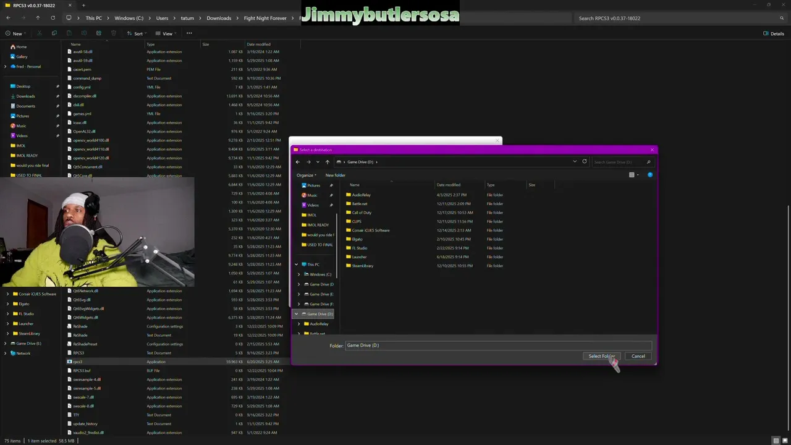Image resolution: width=791 pixels, height=445 pixels.
Task: Click the Folder name input field
Action: pos(498,345)
